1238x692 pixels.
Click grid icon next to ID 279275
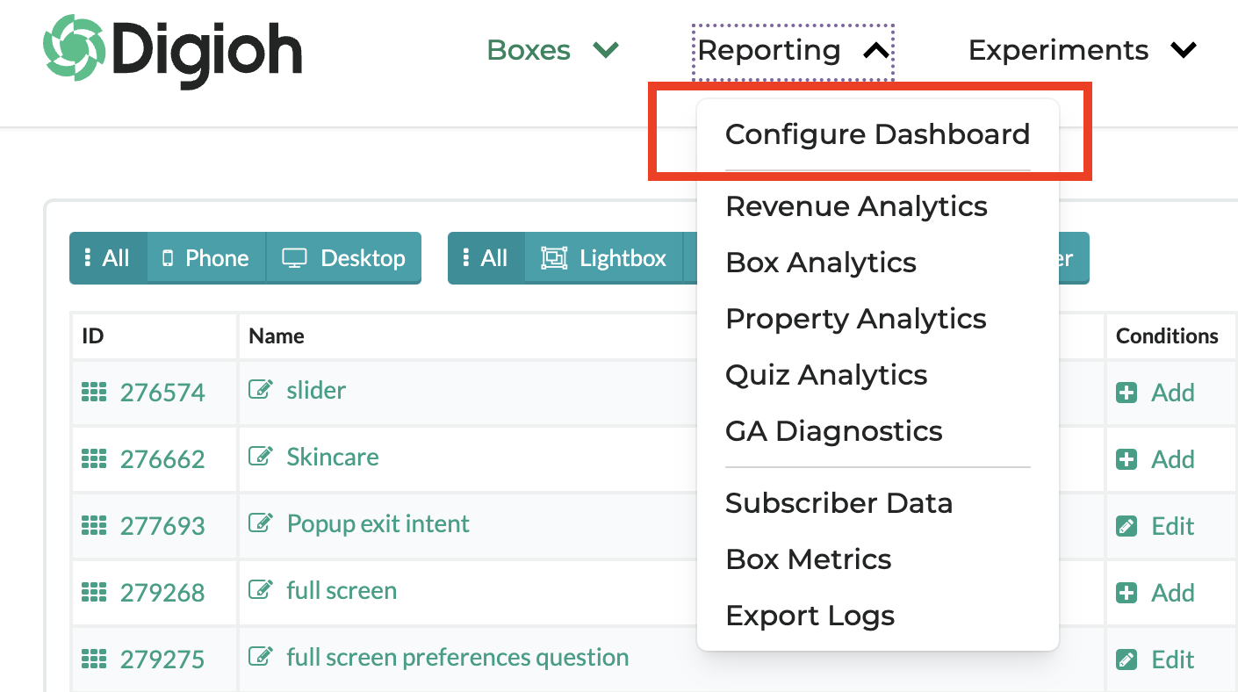click(x=93, y=660)
